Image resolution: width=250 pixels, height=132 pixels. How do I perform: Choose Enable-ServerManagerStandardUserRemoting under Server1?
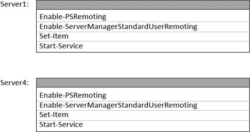(x=118, y=27)
